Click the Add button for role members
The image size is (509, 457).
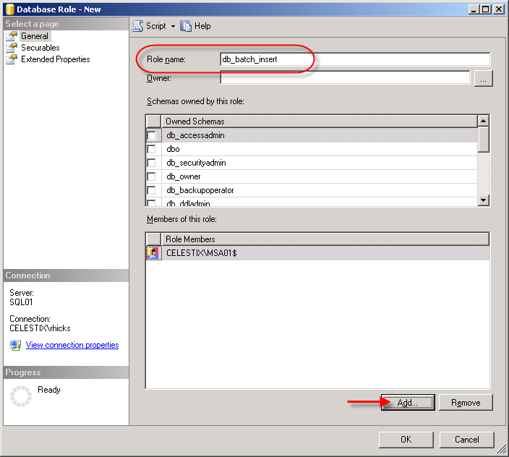408,403
